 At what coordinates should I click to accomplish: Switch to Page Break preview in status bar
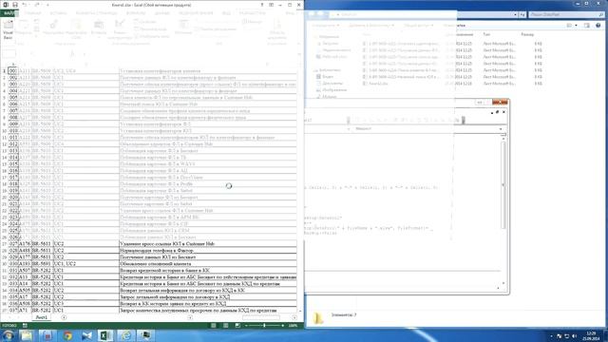pos(237,325)
